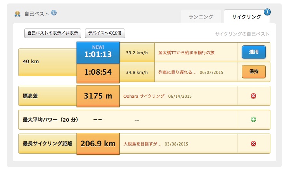Select the サイクリング tab
The image size is (290, 169).
click(247, 17)
